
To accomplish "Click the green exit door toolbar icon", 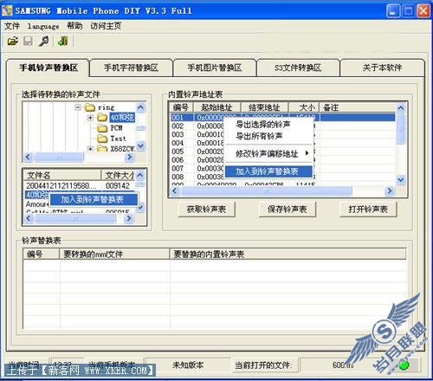I will [62, 41].
